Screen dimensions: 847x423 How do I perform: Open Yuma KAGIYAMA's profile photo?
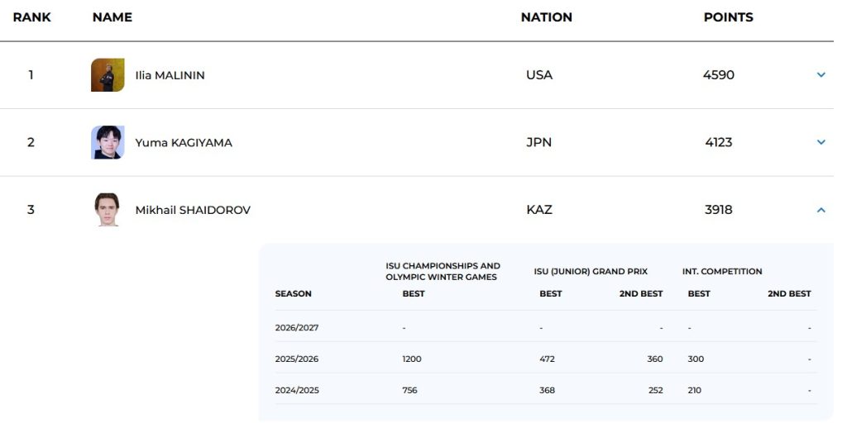pos(108,142)
